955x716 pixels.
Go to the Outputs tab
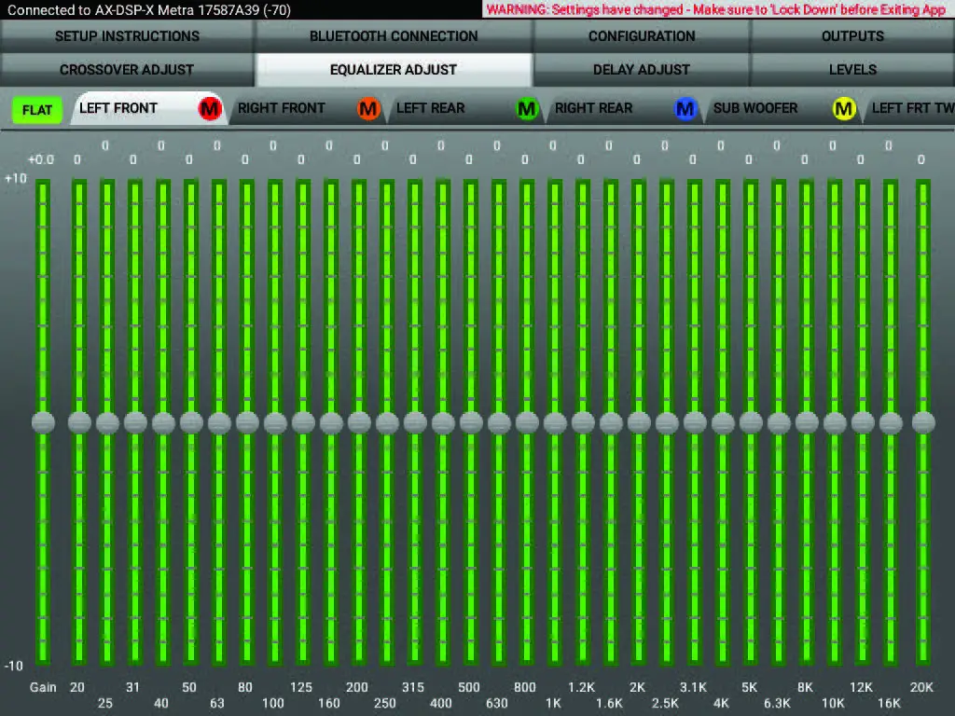[x=852, y=36]
